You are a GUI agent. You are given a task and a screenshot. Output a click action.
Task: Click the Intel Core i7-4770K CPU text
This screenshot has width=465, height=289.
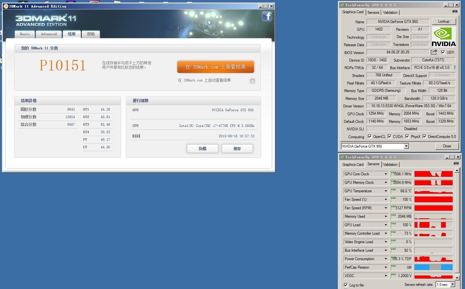pos(217,126)
